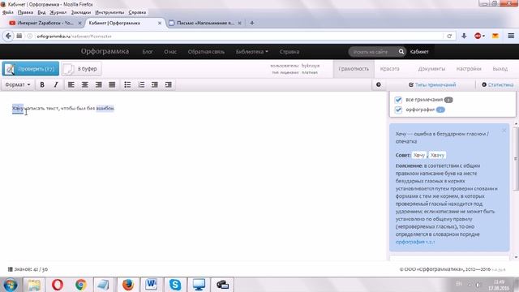Open Типы примечаний panel
The height and width of the screenshot is (292, 519).
pyautogui.click(x=432, y=84)
